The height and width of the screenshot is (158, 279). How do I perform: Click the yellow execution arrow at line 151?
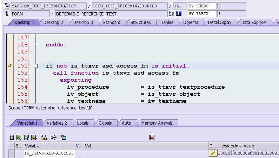[x=10, y=65]
